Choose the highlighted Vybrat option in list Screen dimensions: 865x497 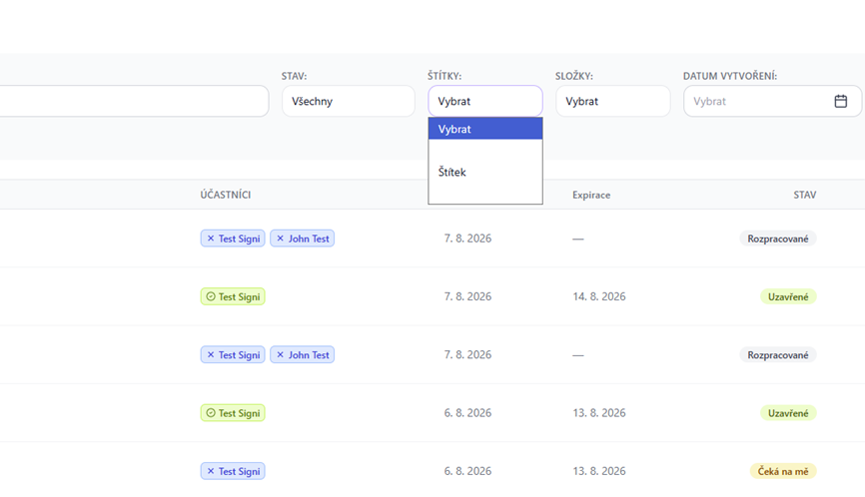(484, 129)
